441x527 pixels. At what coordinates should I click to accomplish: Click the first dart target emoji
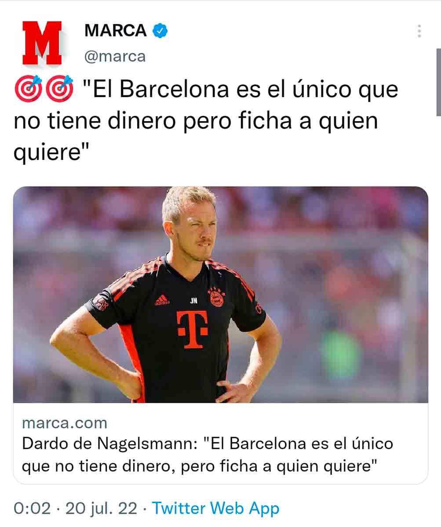[x=28, y=88]
